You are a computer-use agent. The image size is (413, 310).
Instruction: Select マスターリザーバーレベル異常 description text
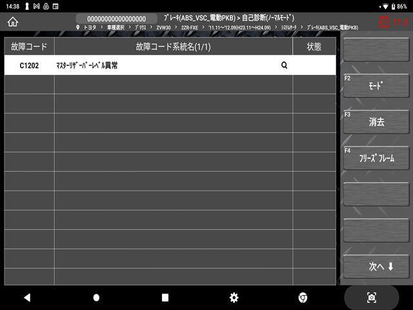[x=87, y=65]
